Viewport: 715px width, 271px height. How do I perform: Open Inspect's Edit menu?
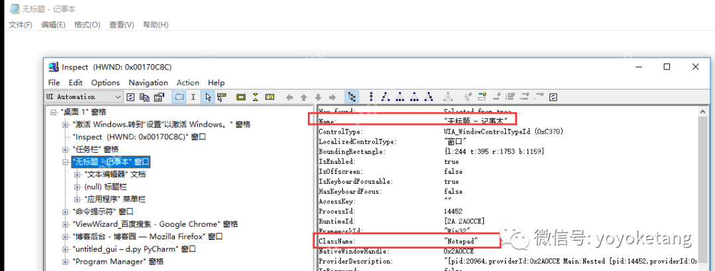coord(75,83)
